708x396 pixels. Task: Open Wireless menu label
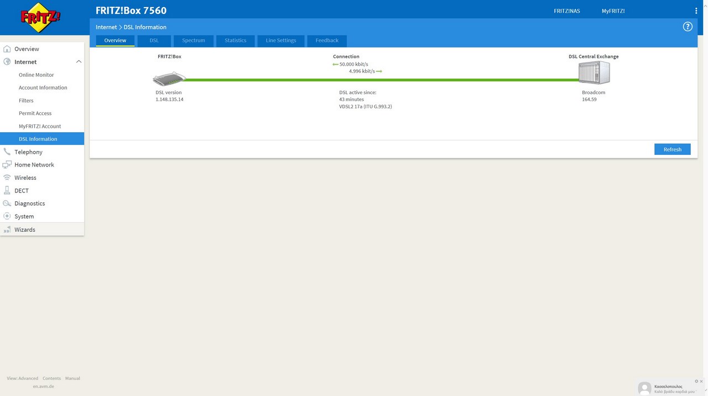pyautogui.click(x=25, y=178)
